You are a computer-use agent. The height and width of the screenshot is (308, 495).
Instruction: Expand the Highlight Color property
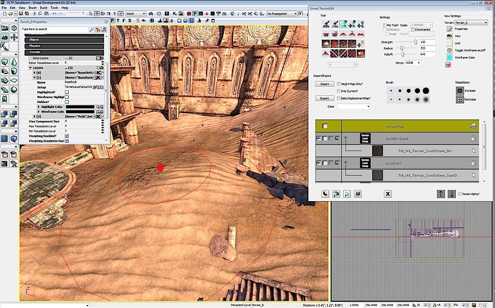[39, 107]
